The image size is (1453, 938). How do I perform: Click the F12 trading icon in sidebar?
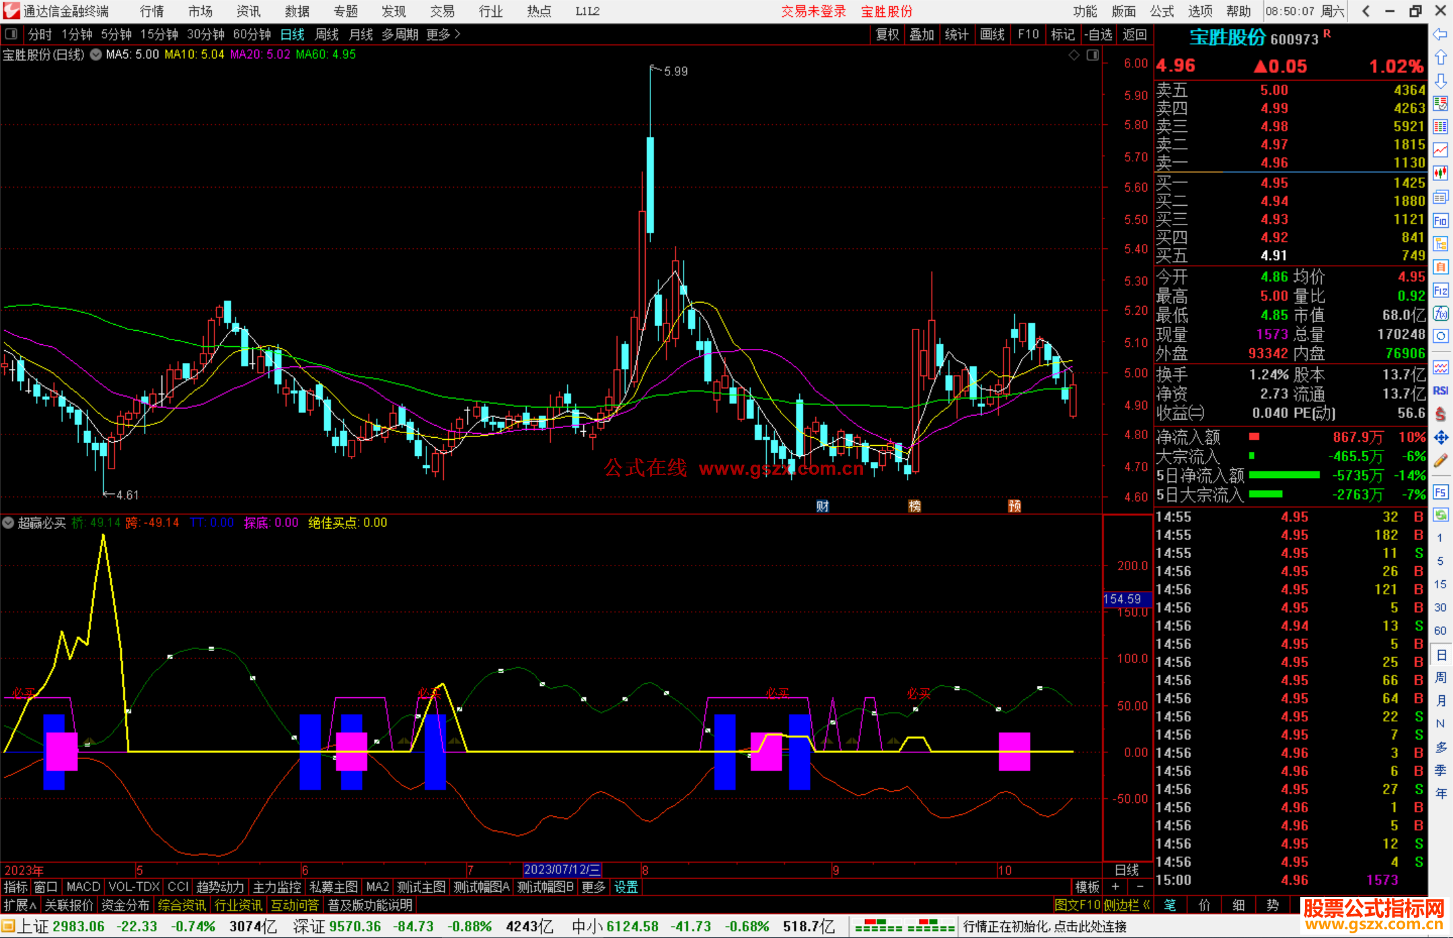point(1440,290)
